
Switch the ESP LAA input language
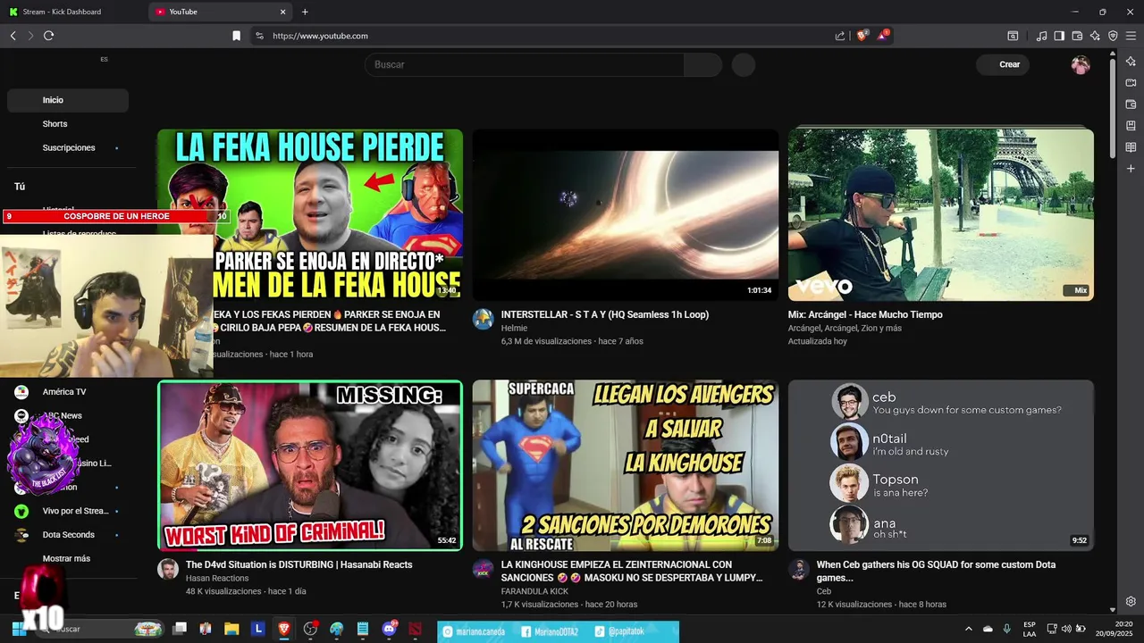pyautogui.click(x=1030, y=629)
